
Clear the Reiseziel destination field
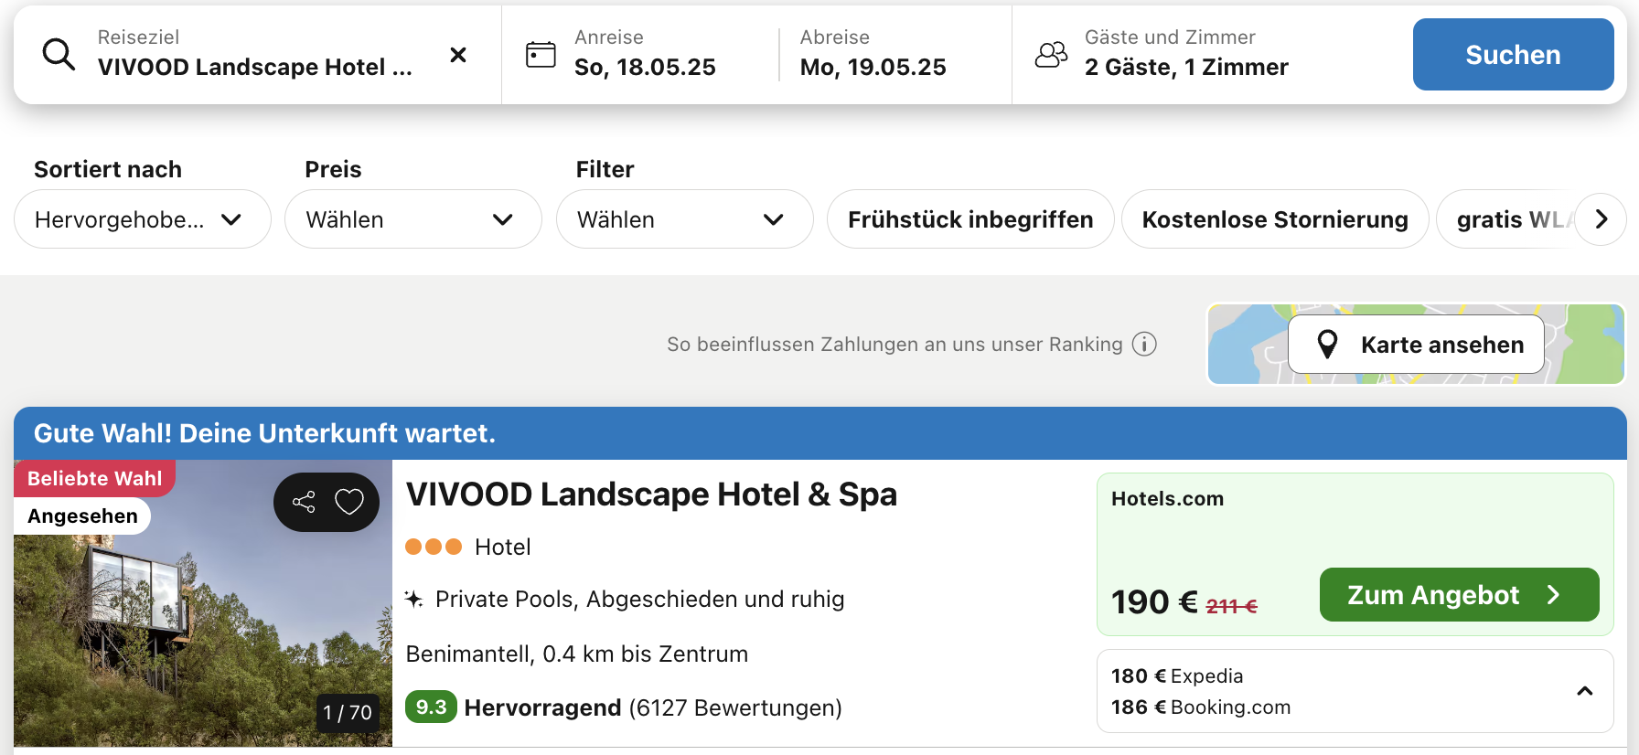pos(458,55)
